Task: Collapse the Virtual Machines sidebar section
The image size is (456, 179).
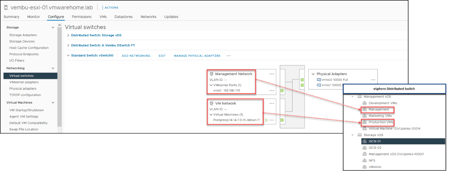Action: pos(53,103)
